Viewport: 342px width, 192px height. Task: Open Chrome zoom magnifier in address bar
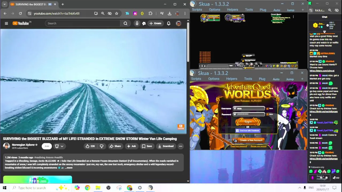point(103,13)
